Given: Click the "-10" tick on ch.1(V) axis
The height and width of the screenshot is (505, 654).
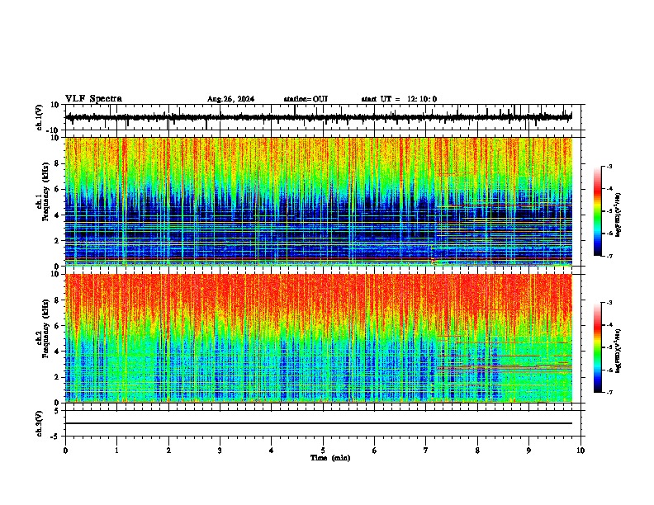Looking at the screenshot, I should (54, 130).
